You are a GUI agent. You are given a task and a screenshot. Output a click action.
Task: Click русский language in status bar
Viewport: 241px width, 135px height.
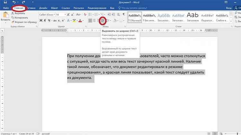click(x=46, y=134)
